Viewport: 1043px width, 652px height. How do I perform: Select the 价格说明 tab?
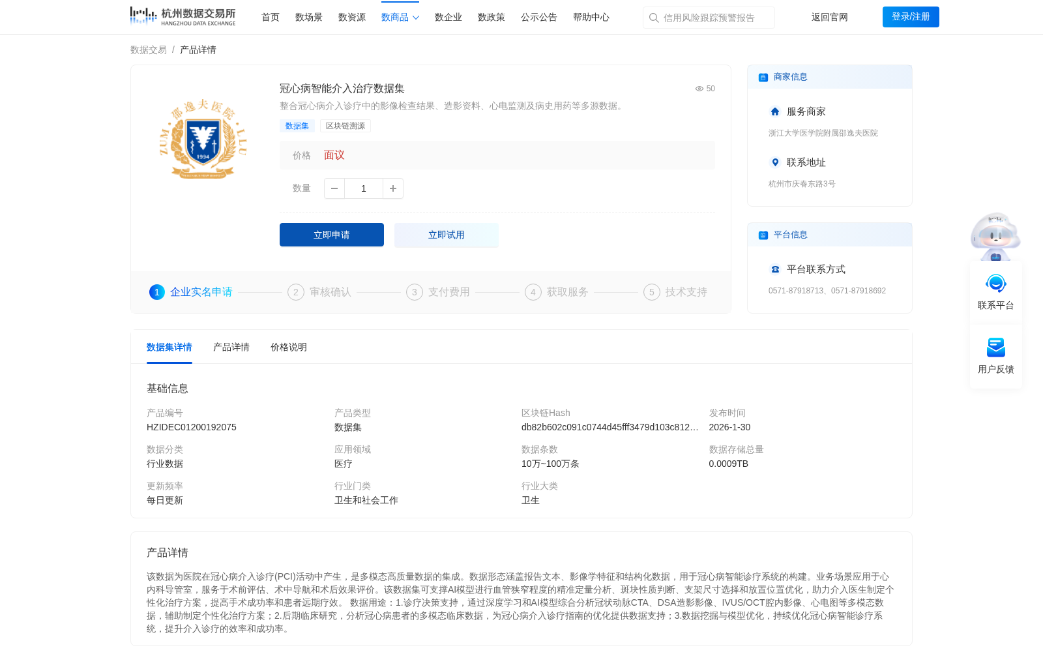point(289,348)
